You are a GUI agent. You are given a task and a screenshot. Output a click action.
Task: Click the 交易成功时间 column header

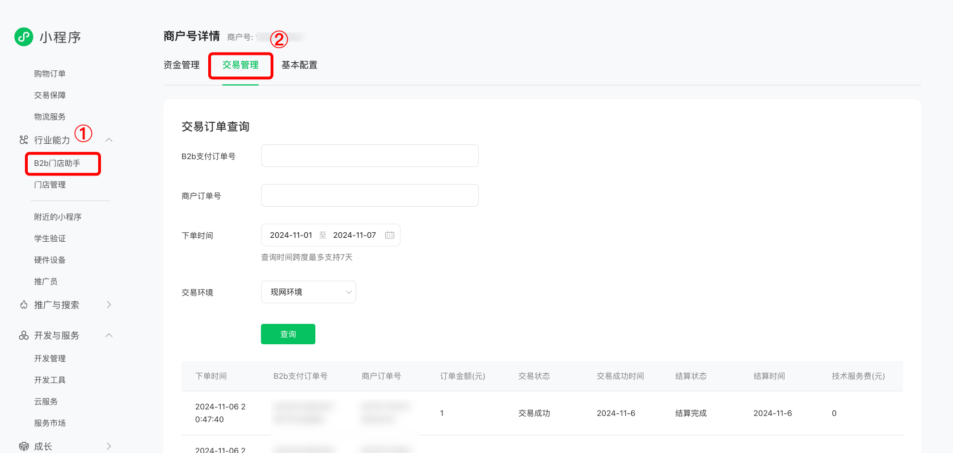pyautogui.click(x=621, y=376)
